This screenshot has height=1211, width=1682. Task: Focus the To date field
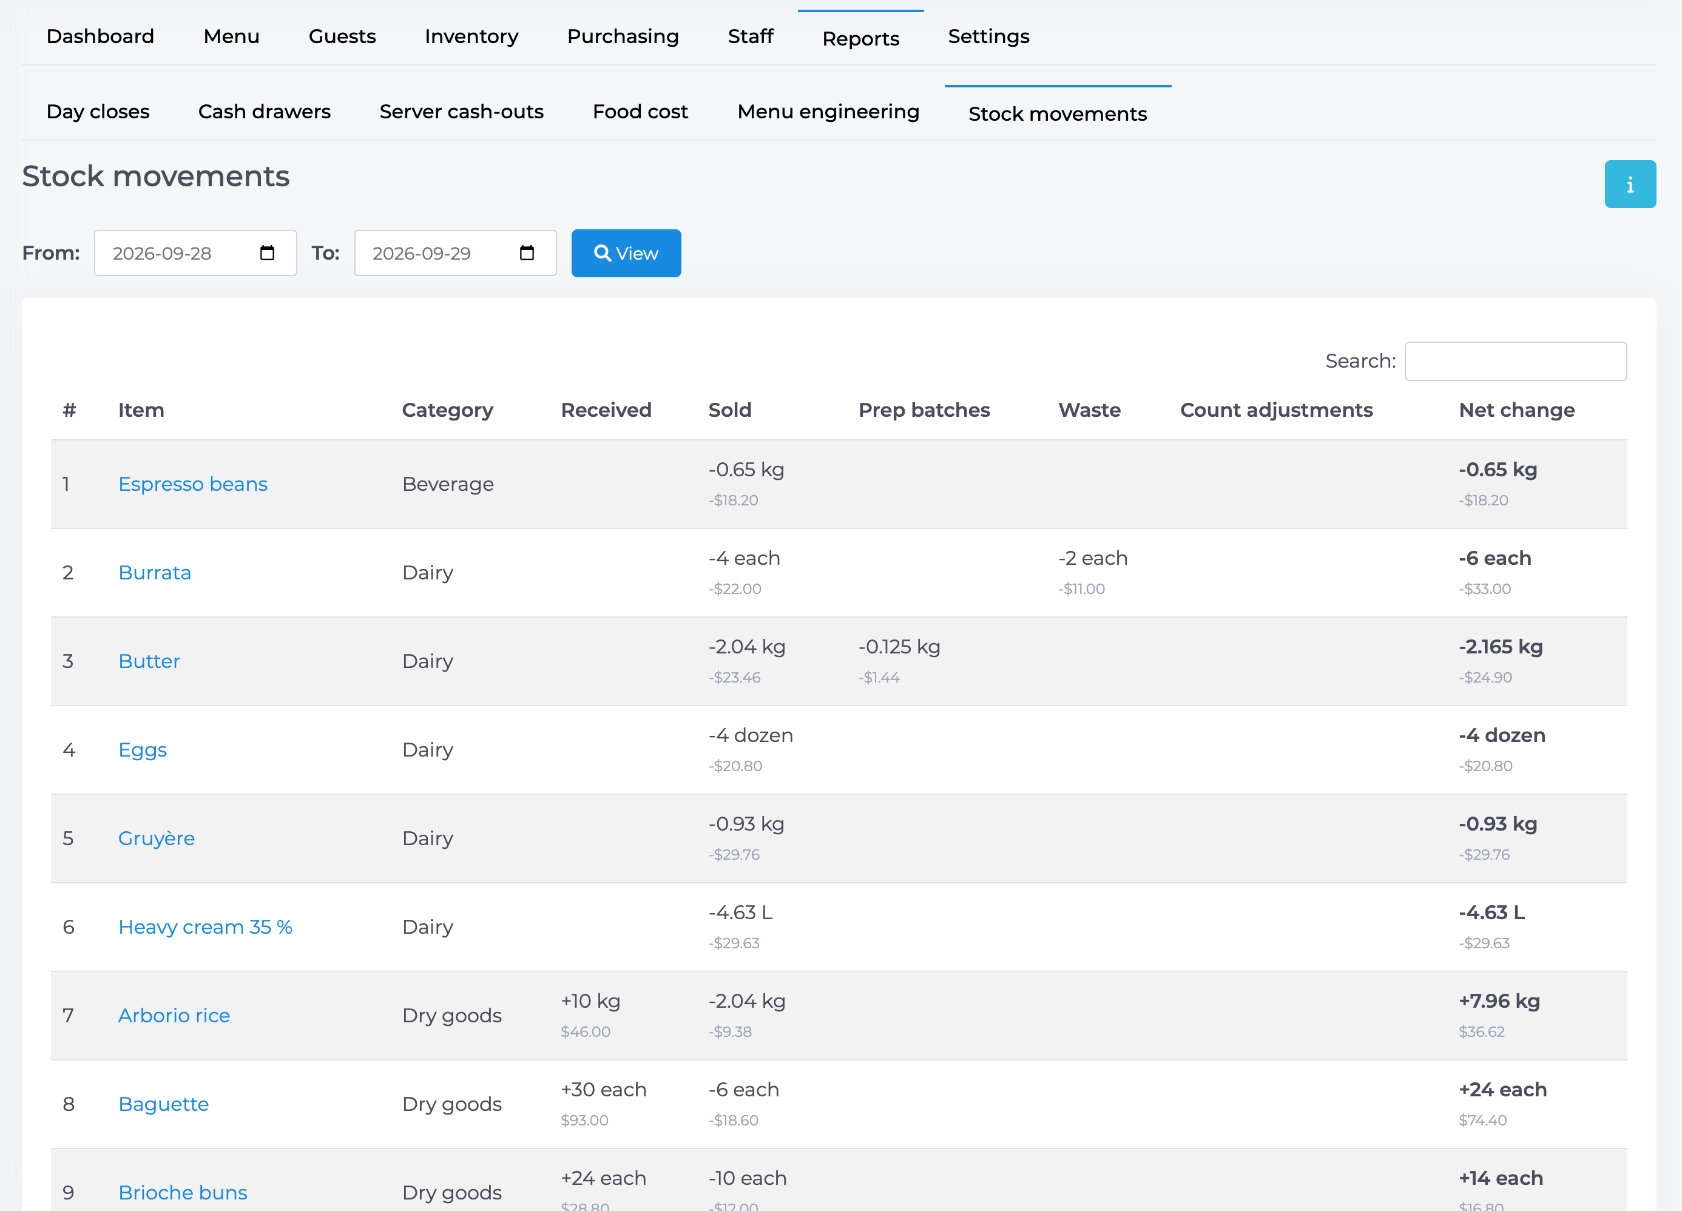[x=454, y=253]
